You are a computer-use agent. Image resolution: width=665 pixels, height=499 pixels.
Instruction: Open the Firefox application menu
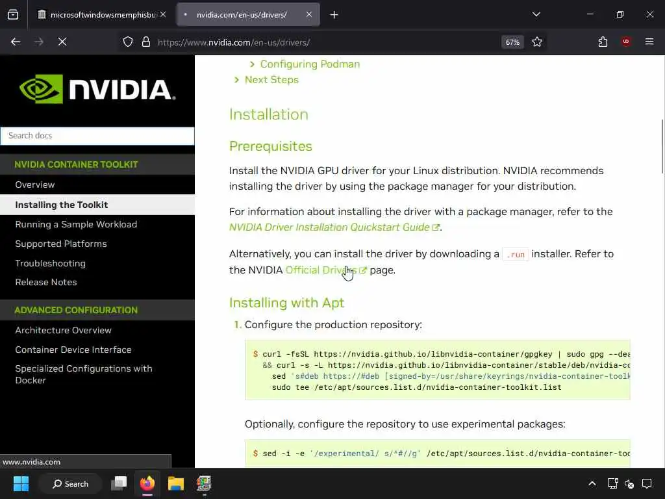(649, 42)
